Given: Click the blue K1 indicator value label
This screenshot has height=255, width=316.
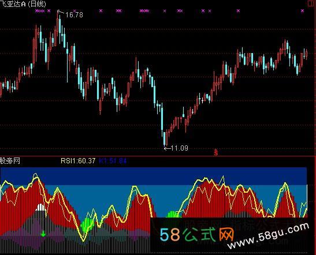Looking at the screenshot, I should point(113,161).
